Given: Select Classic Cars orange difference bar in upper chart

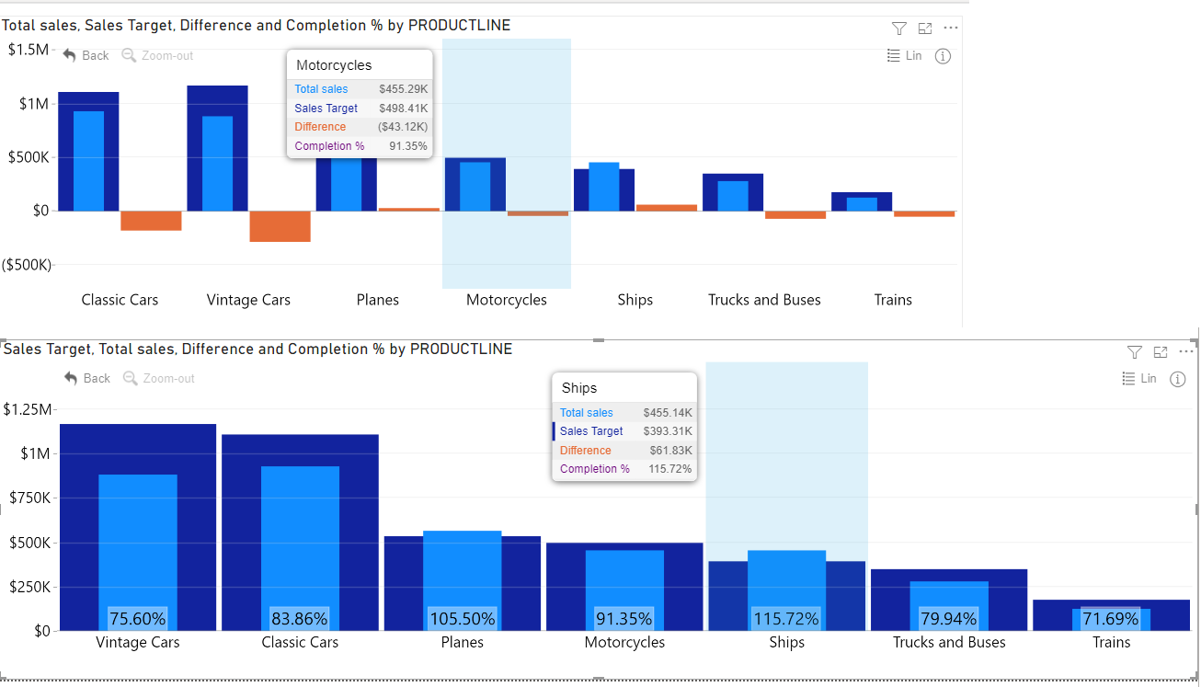Looking at the screenshot, I should click(x=151, y=220).
